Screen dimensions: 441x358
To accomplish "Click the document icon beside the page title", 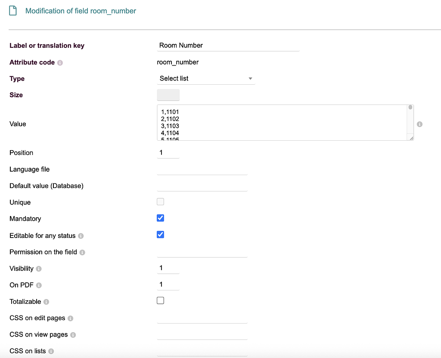I will [x=13, y=11].
